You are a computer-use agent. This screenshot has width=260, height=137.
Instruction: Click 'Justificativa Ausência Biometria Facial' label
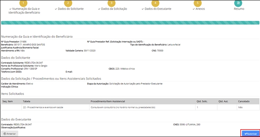point(20,48)
